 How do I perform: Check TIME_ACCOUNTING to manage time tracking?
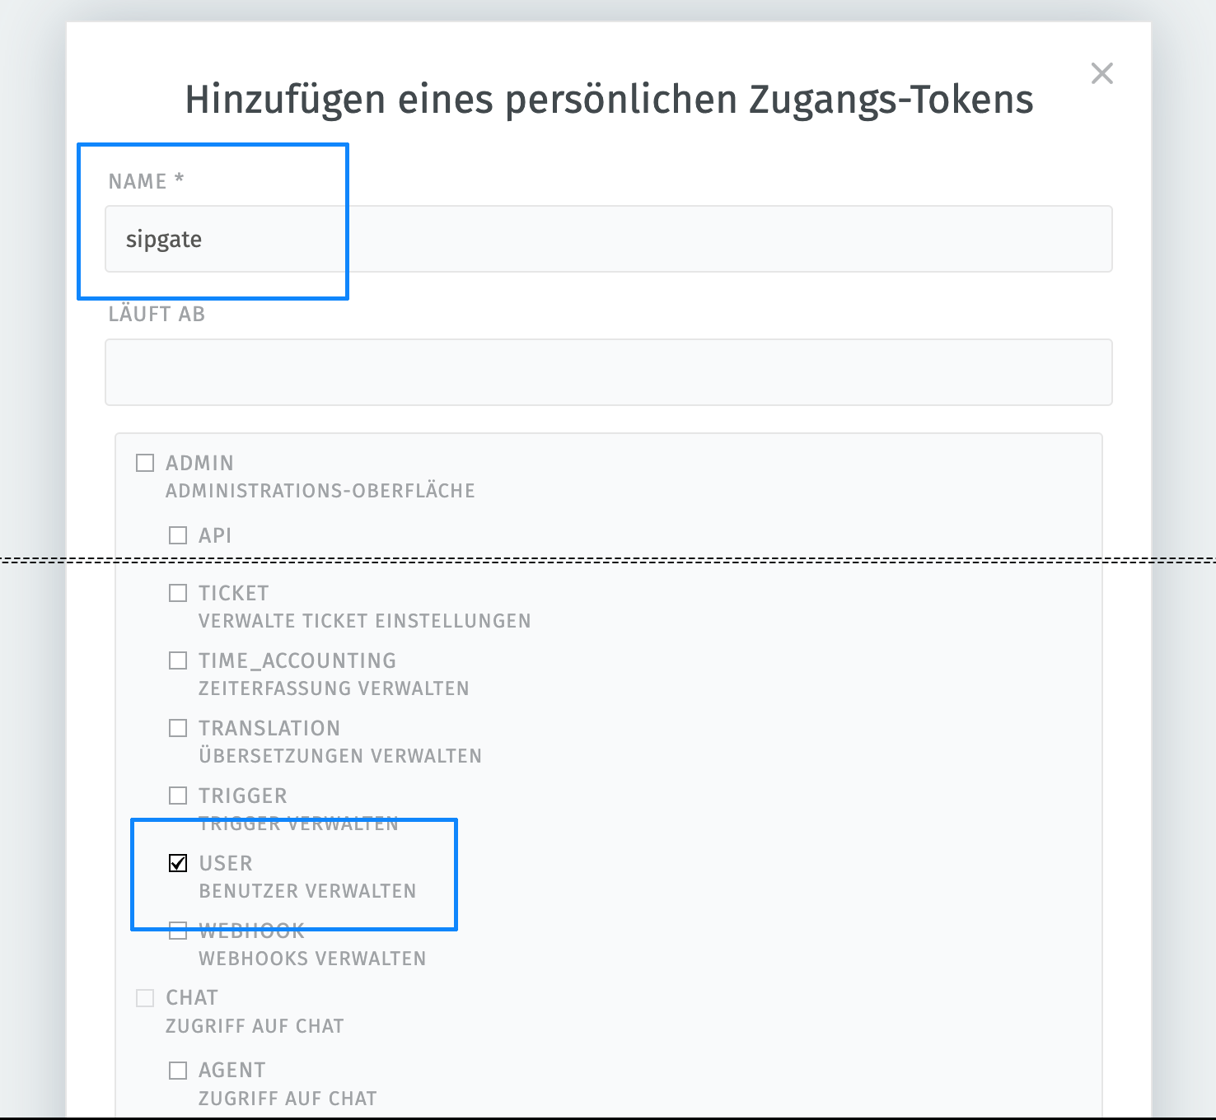(x=177, y=660)
